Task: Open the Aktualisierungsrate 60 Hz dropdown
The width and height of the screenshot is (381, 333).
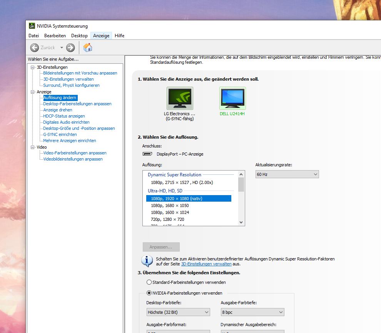Action: (x=287, y=174)
